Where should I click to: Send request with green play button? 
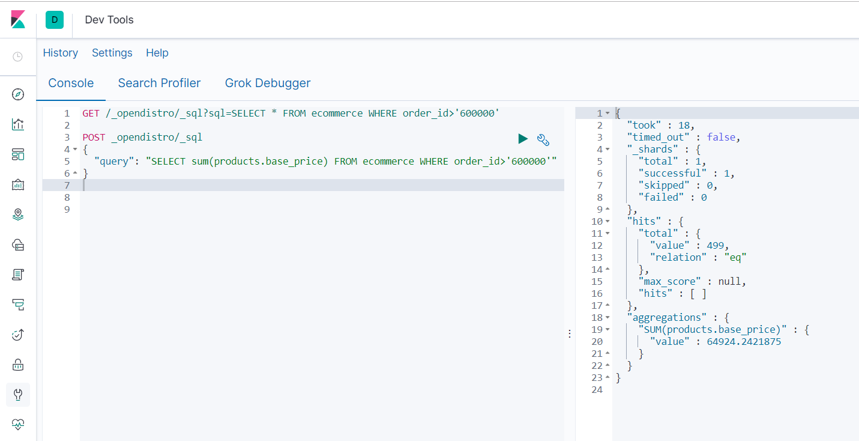tap(523, 139)
